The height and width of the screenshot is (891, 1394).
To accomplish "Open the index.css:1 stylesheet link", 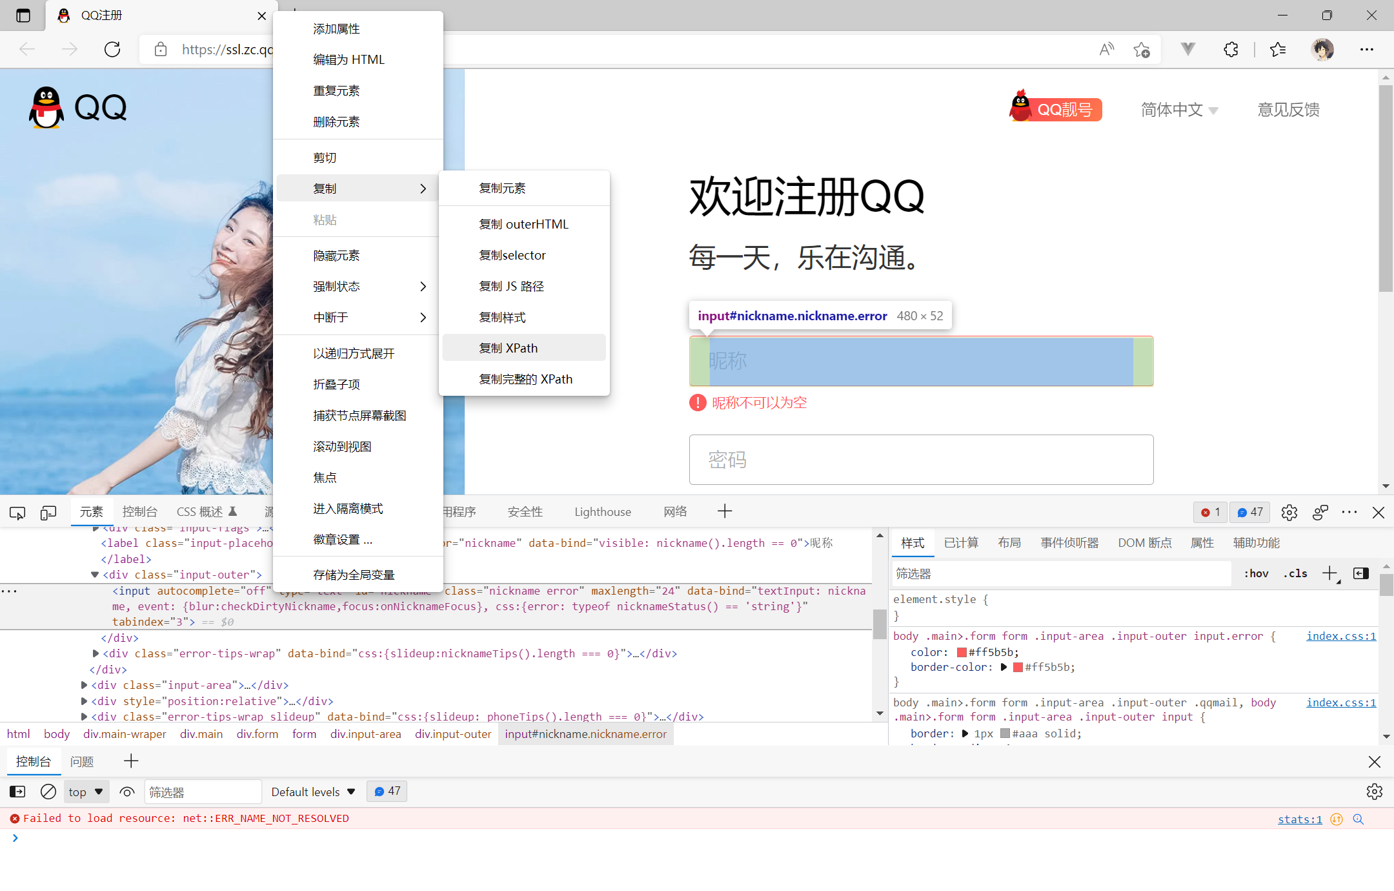I will pos(1340,636).
